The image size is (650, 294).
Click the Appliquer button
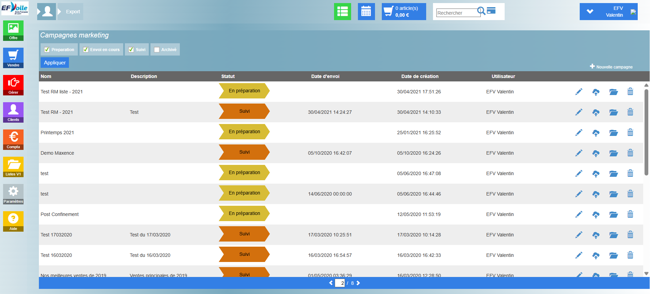point(55,63)
